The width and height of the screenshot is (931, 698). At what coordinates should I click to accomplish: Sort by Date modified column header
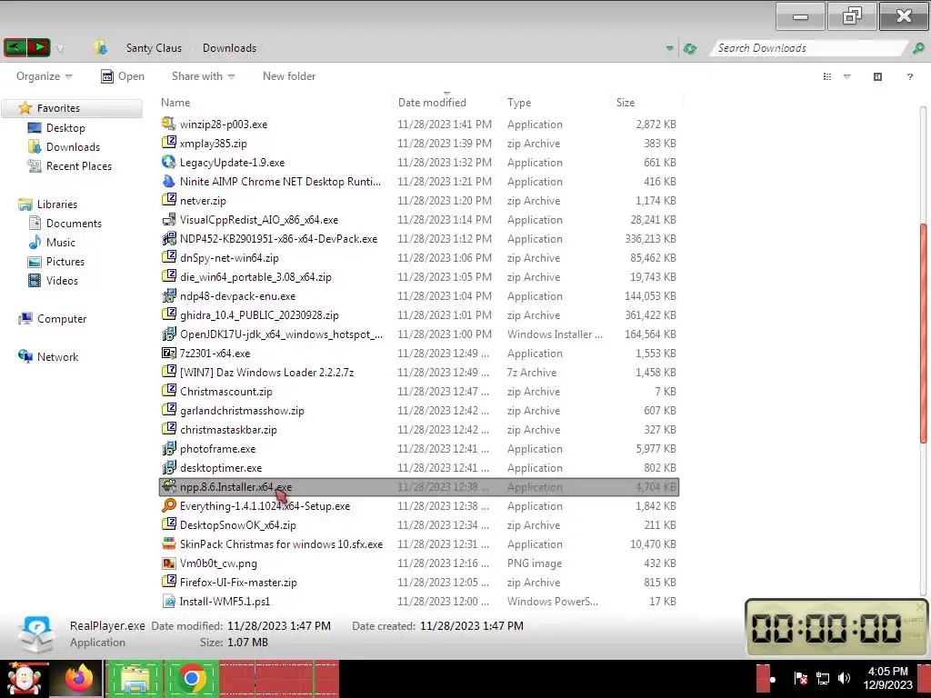pyautogui.click(x=432, y=102)
